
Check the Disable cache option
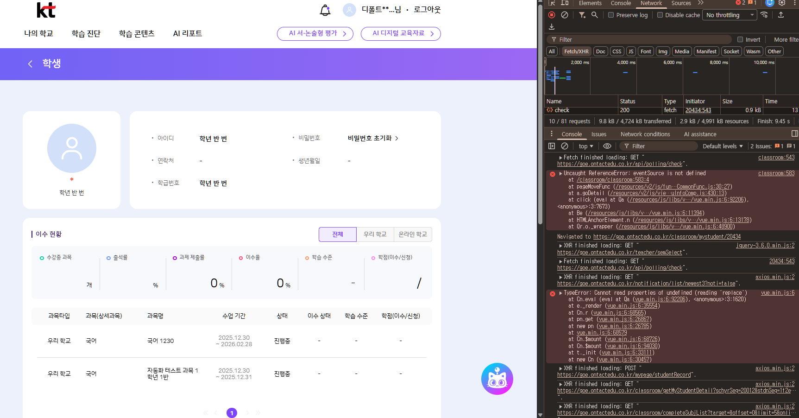(x=660, y=15)
